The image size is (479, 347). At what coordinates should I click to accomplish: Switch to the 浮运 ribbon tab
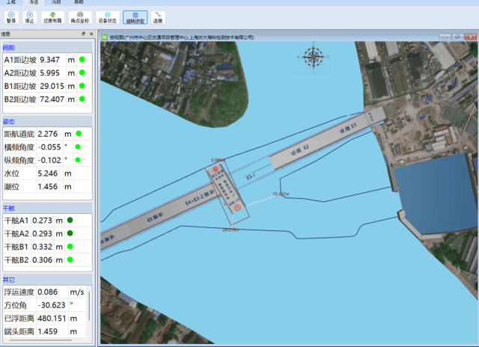tap(35, 3)
